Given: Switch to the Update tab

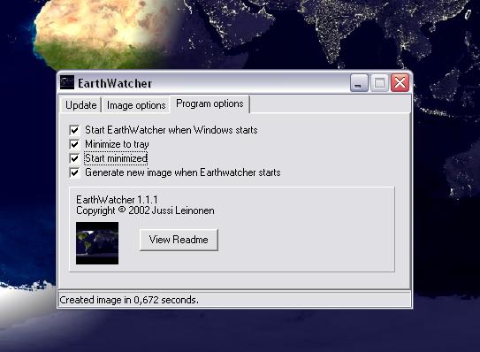Looking at the screenshot, I should (x=80, y=105).
